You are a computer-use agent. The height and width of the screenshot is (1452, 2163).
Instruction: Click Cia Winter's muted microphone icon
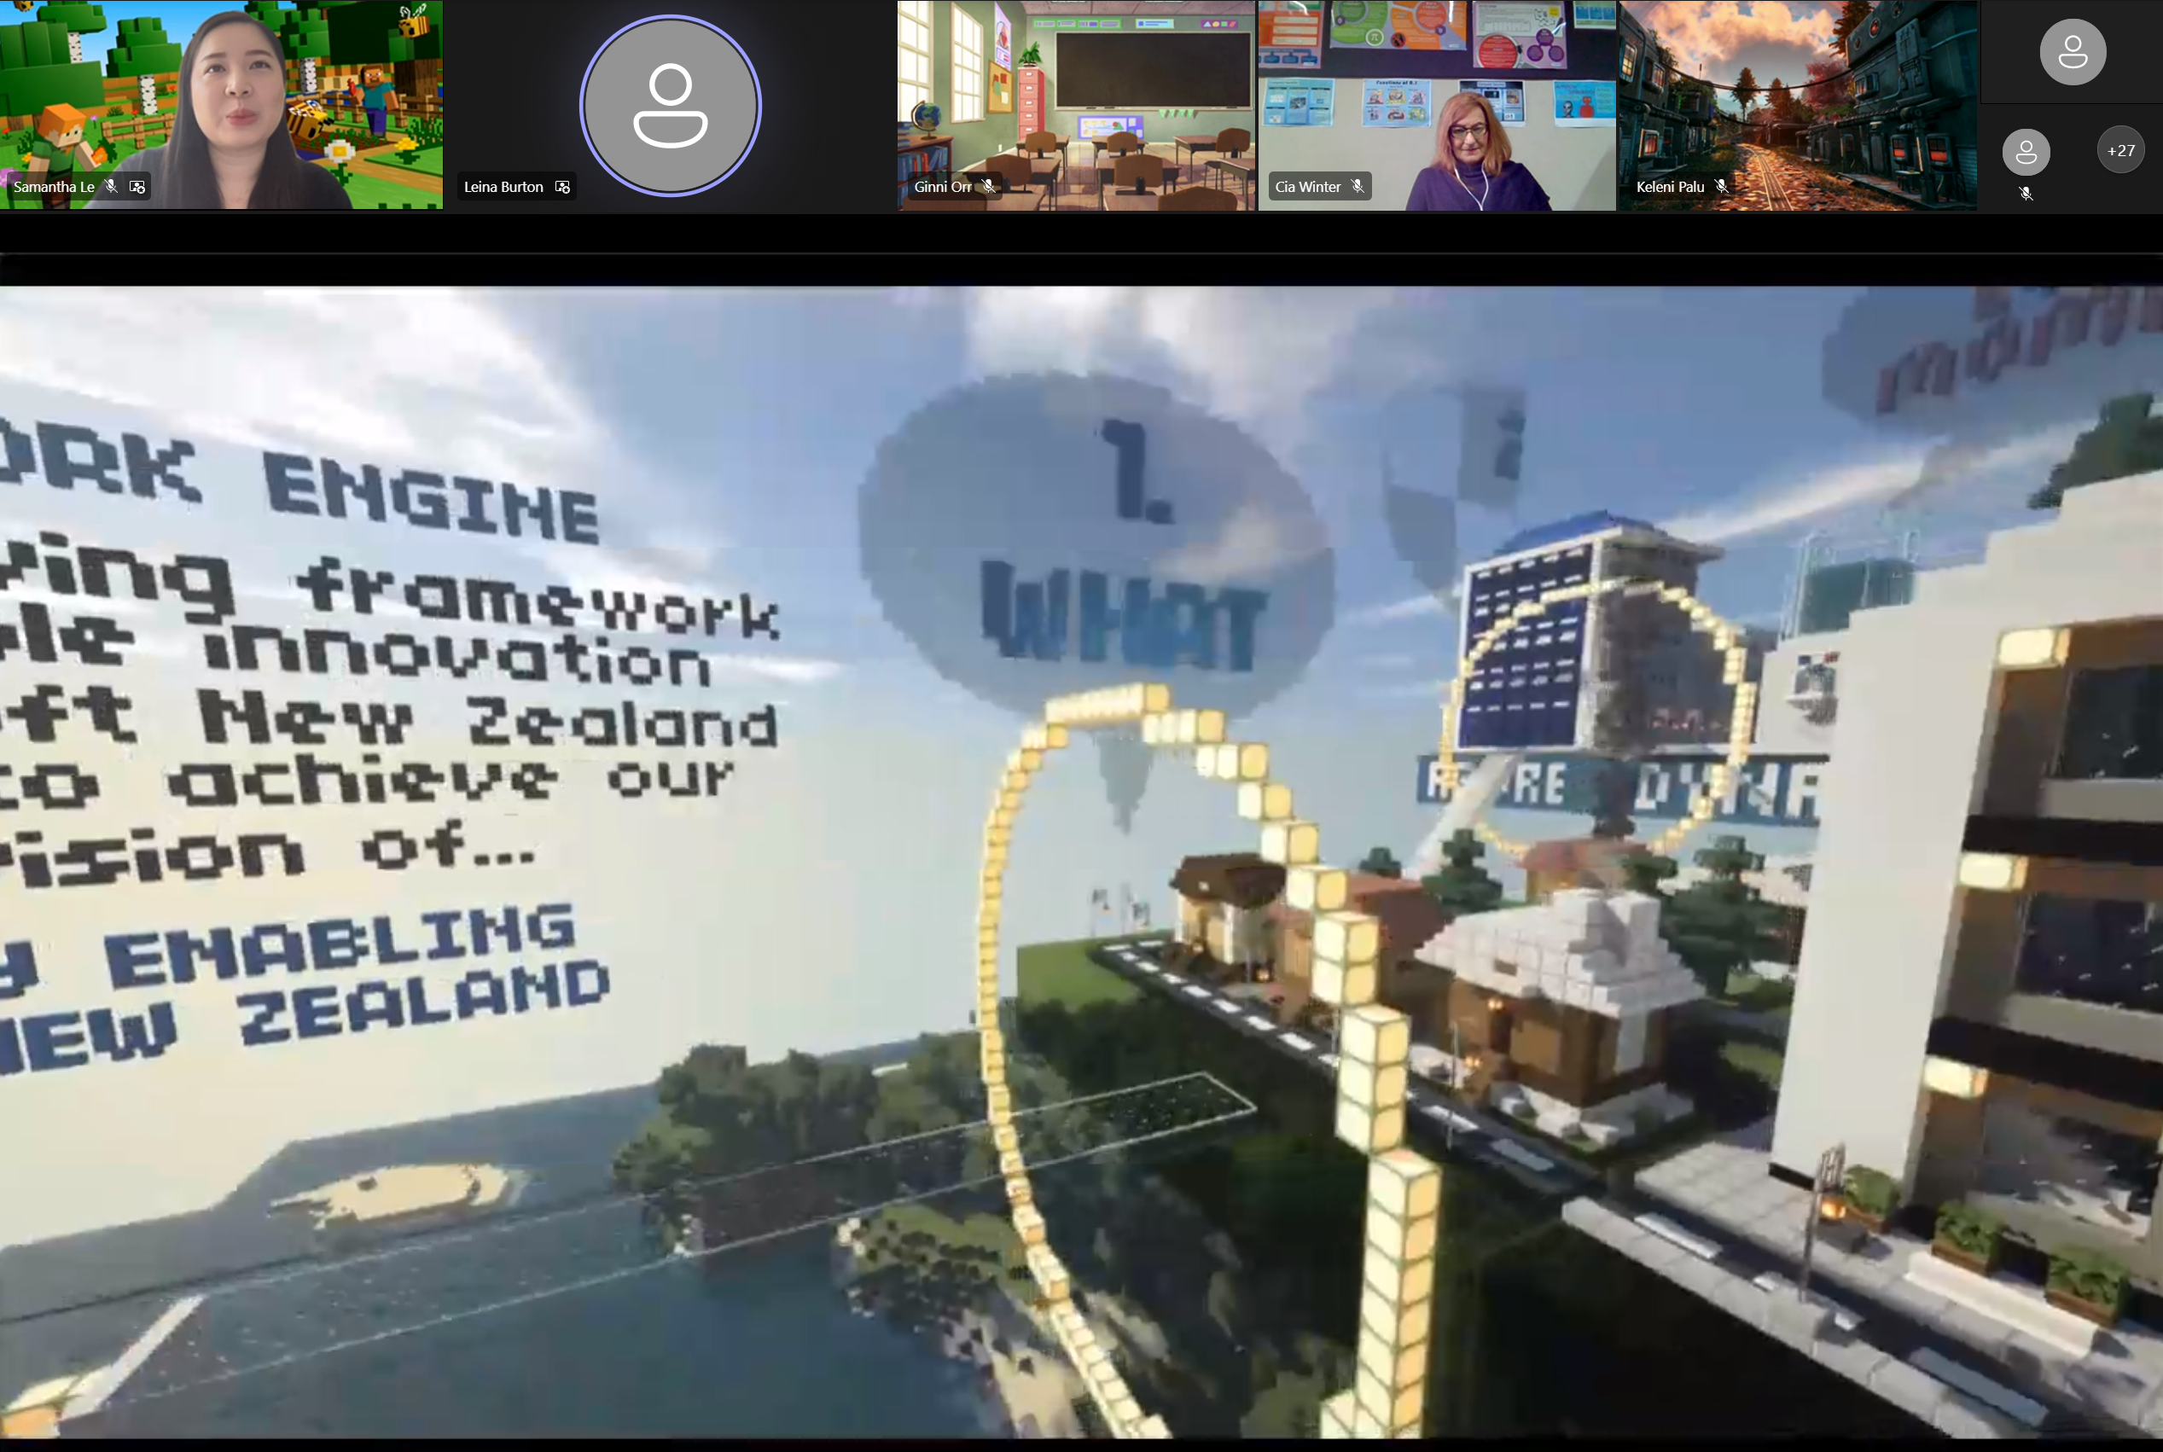[x=1358, y=186]
